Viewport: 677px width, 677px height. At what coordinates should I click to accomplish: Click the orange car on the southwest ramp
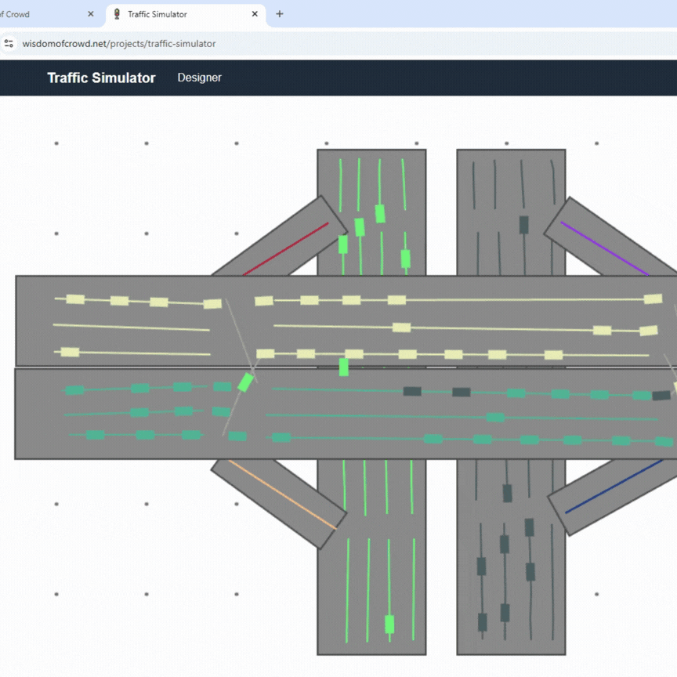coord(282,494)
